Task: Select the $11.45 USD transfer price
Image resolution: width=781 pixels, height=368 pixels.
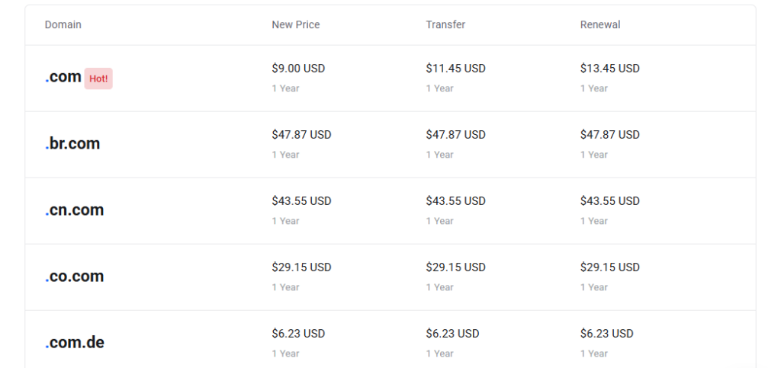Action: coord(455,69)
